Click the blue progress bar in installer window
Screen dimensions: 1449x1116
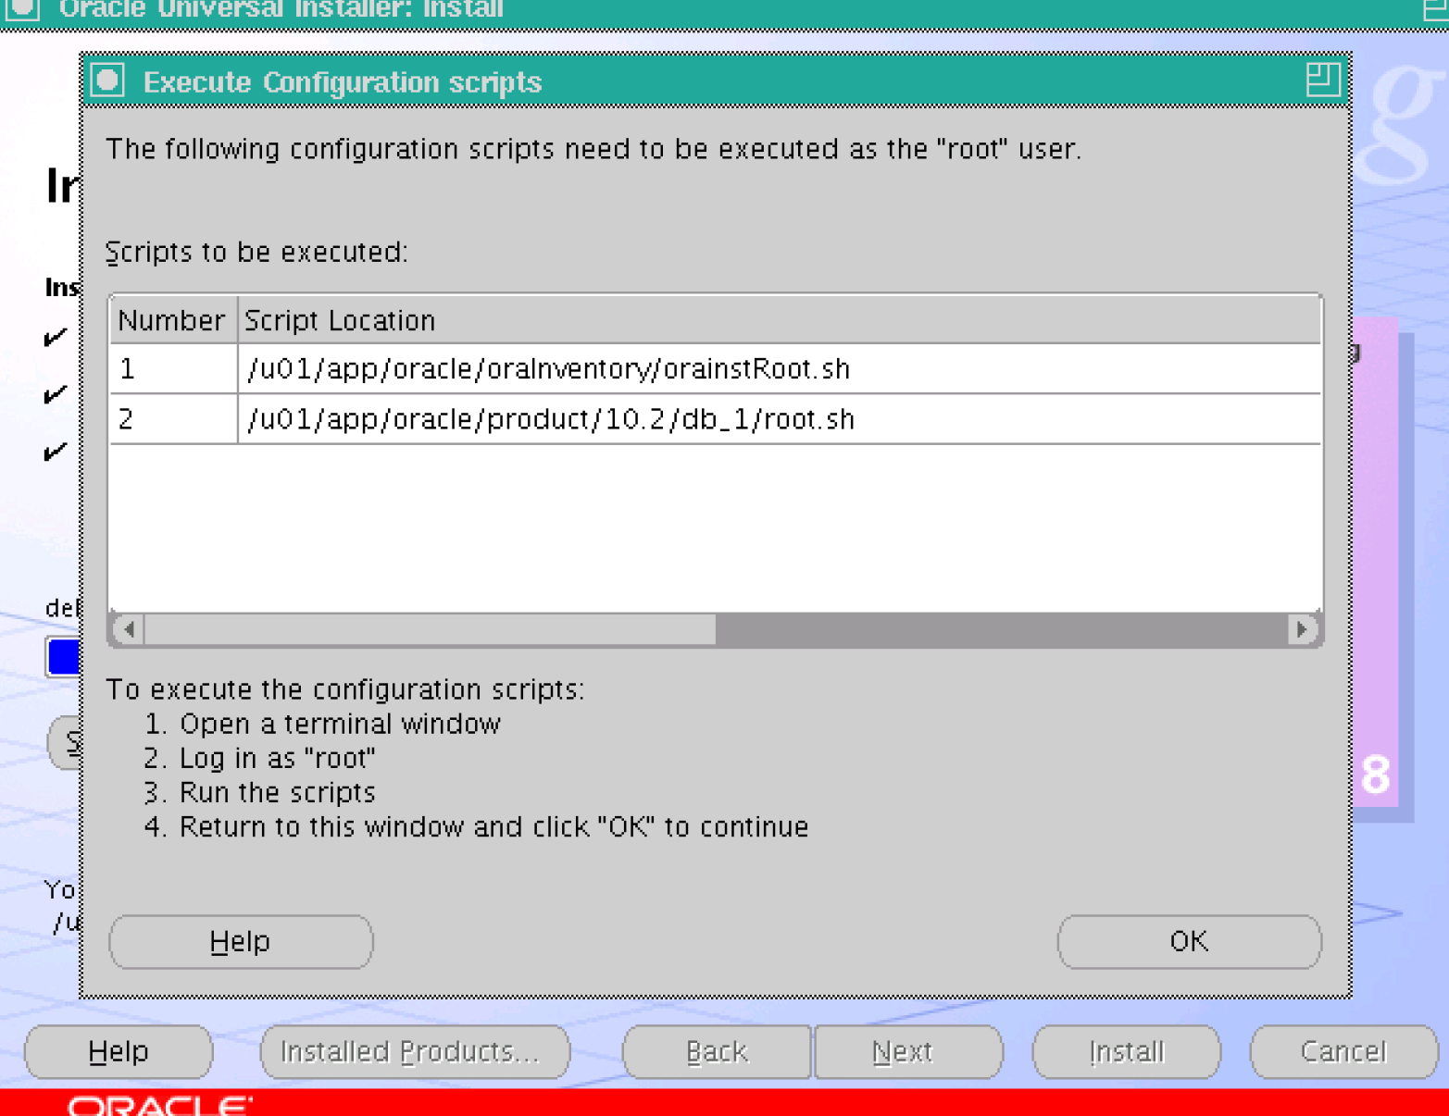pos(63,656)
